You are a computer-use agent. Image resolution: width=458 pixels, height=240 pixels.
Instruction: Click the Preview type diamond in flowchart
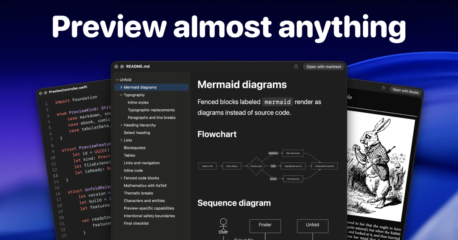pyautogui.click(x=256, y=166)
